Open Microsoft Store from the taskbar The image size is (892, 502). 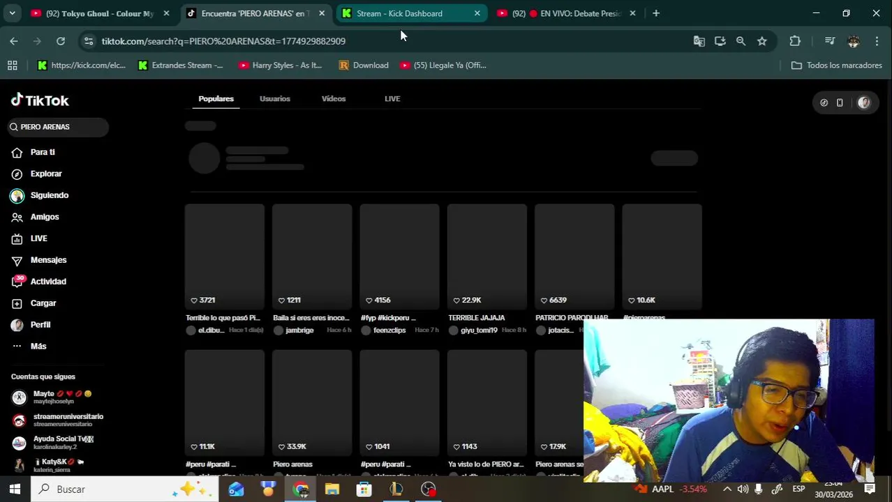pyautogui.click(x=364, y=489)
